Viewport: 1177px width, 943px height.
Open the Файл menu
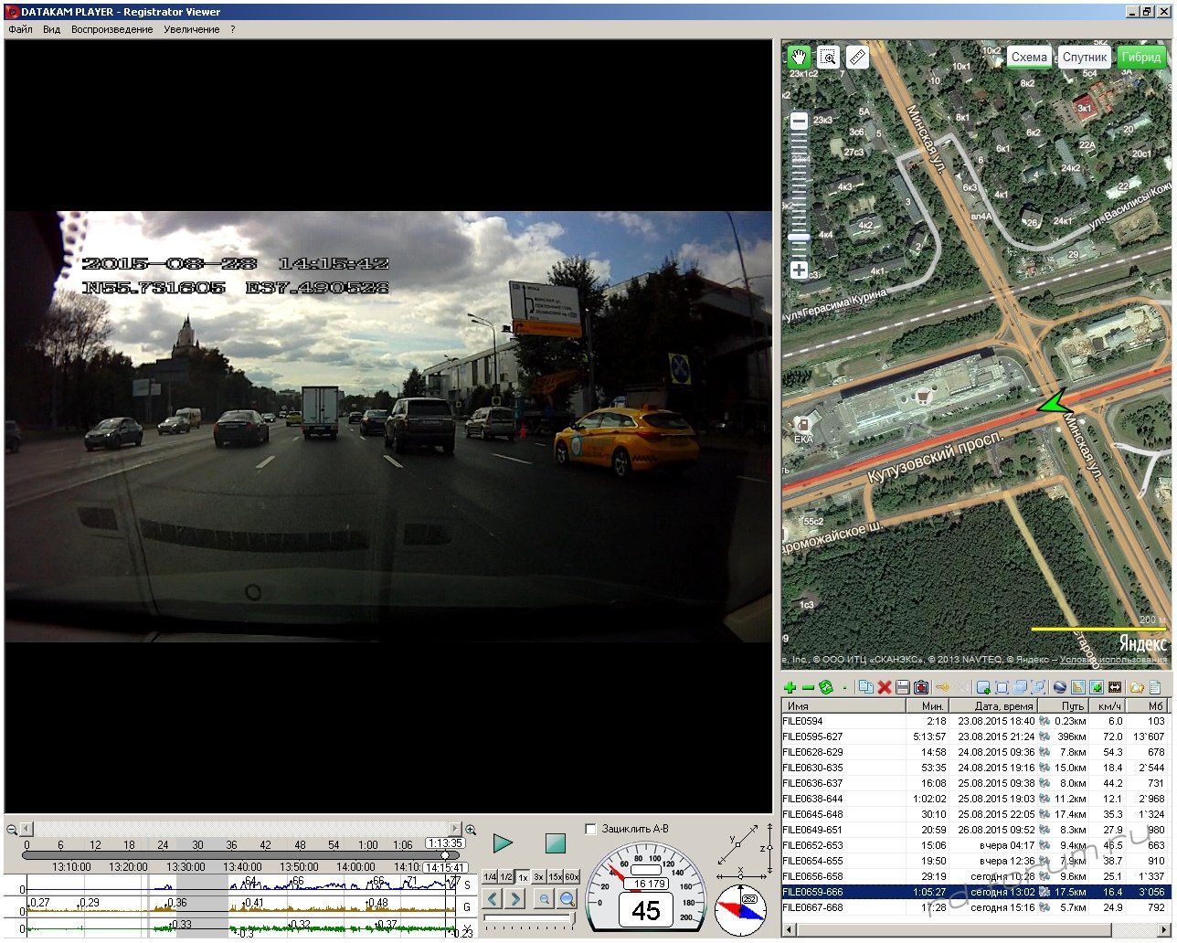[20, 29]
